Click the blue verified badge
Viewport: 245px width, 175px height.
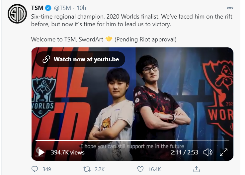click(x=48, y=8)
